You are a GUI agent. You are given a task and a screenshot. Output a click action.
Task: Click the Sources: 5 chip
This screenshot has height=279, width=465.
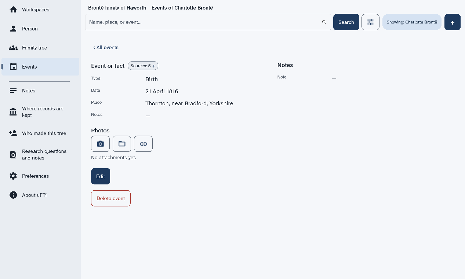coord(143,66)
